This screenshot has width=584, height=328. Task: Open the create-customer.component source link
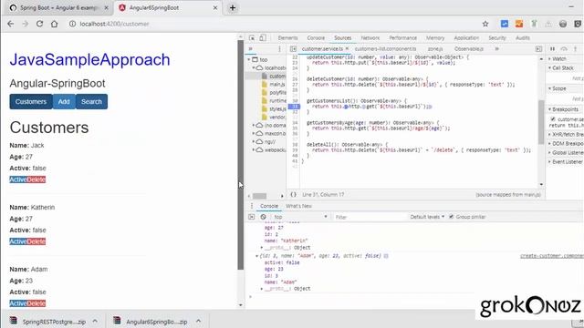tap(552, 256)
